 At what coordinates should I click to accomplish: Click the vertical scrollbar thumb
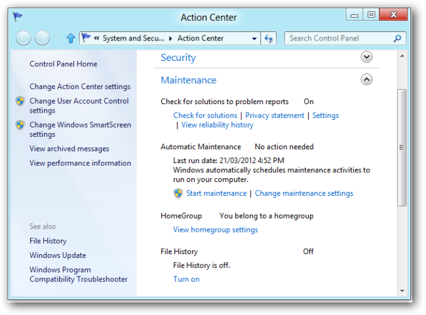402,147
